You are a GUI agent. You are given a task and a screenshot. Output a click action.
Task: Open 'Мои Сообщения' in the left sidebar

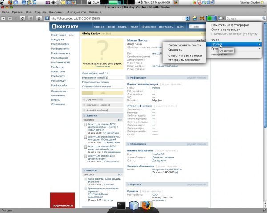[x=60, y=58]
